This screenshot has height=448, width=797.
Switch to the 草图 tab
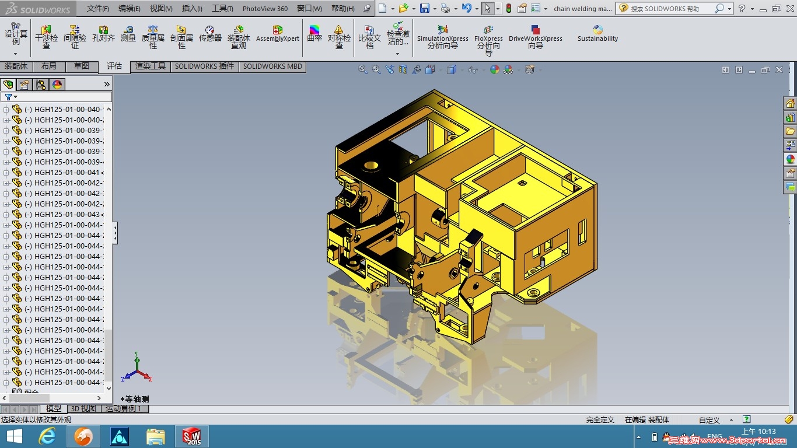(82, 66)
